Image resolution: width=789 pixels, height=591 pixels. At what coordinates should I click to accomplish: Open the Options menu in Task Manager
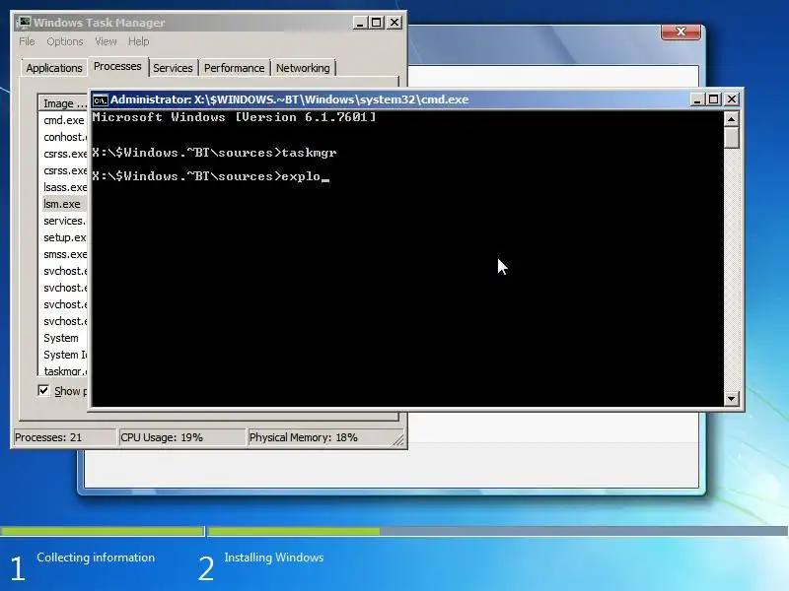(65, 41)
